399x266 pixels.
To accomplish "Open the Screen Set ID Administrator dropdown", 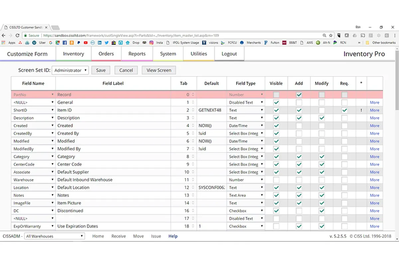I will (70, 70).
